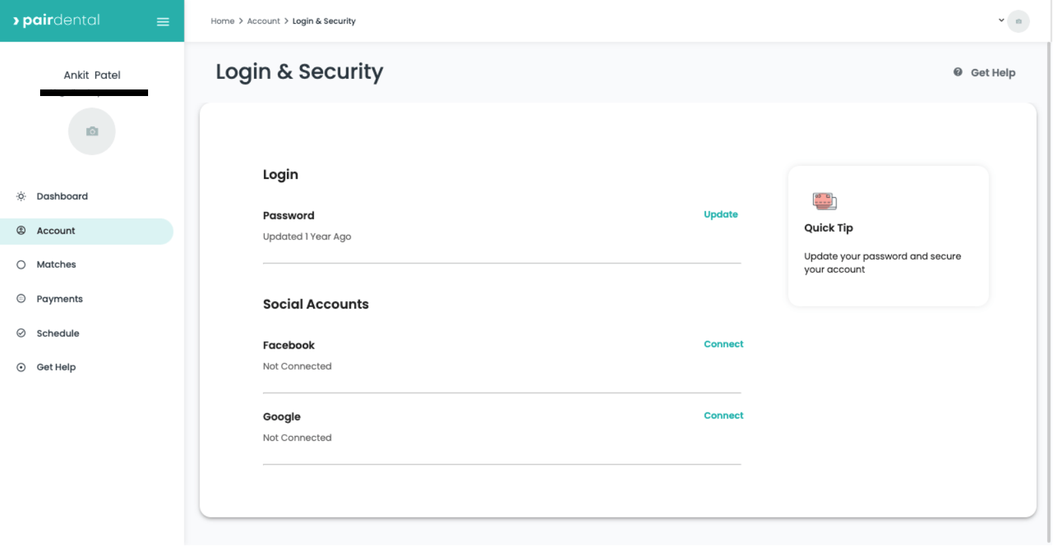Open Matches in sidebar menu
This screenshot has width=1053, height=546.
tap(56, 264)
